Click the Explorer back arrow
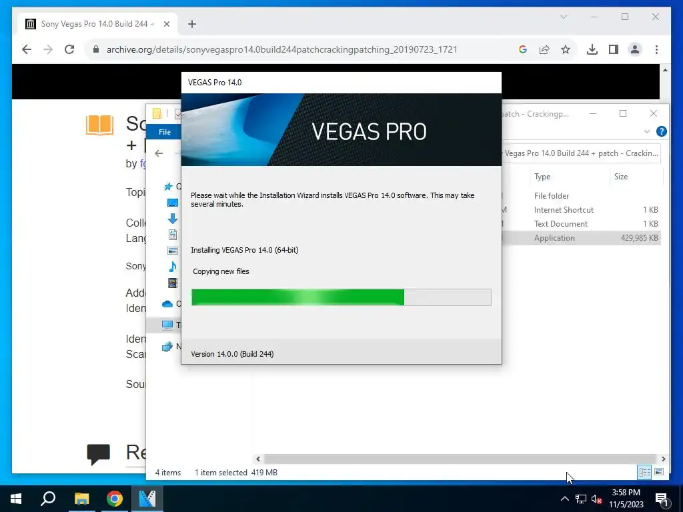 point(159,153)
